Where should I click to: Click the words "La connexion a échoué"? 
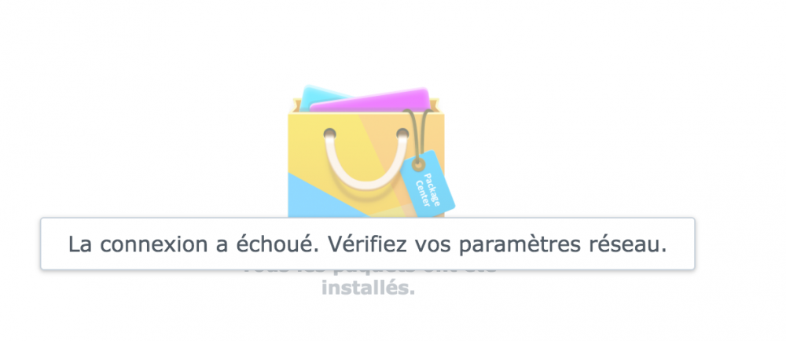click(193, 245)
